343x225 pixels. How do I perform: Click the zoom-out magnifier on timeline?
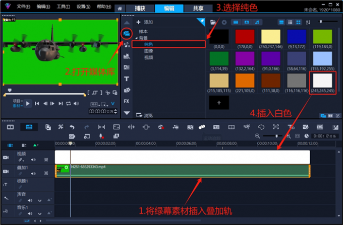click(x=258, y=136)
